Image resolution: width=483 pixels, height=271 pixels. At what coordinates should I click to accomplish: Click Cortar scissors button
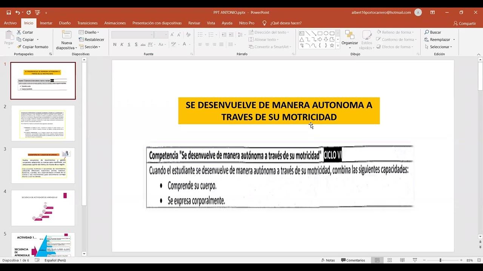pos(25,32)
